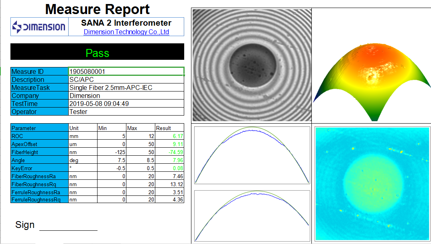This screenshot has width=431, height=244.
Task: Select the Description value SC/APC
Action: point(126,79)
